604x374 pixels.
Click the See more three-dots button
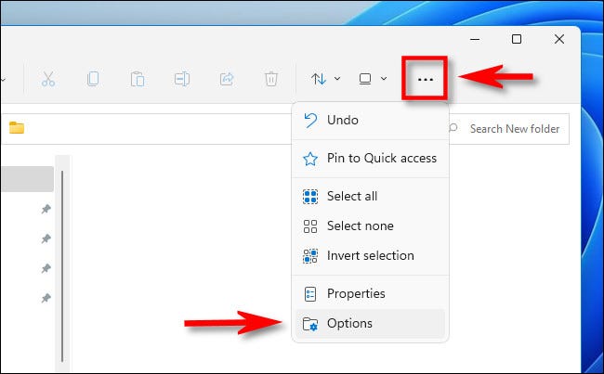pyautogui.click(x=426, y=80)
